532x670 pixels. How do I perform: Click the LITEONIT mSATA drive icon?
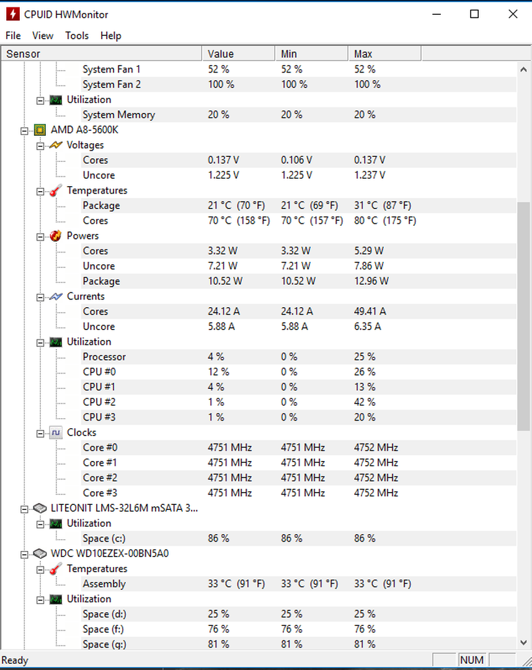pyautogui.click(x=40, y=508)
